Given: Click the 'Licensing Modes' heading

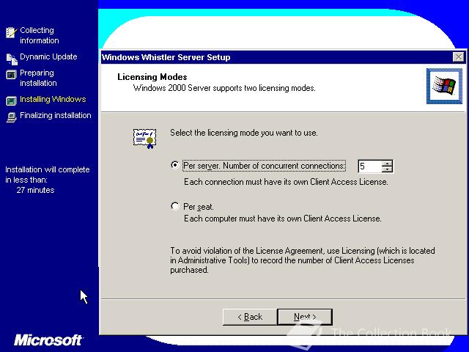Looking at the screenshot, I should tap(152, 77).
